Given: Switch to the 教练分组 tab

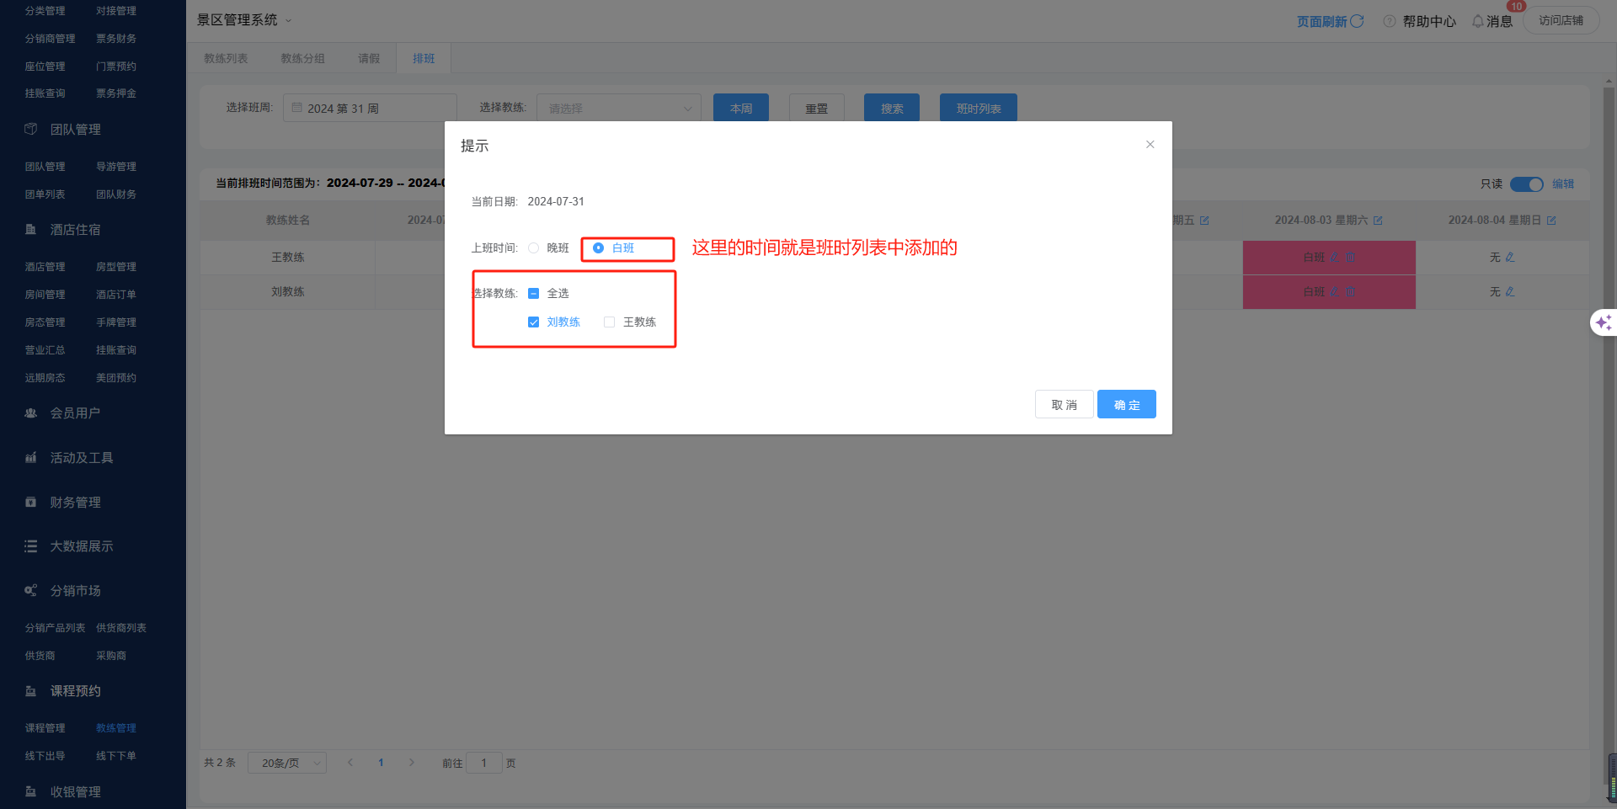Looking at the screenshot, I should 302,59.
